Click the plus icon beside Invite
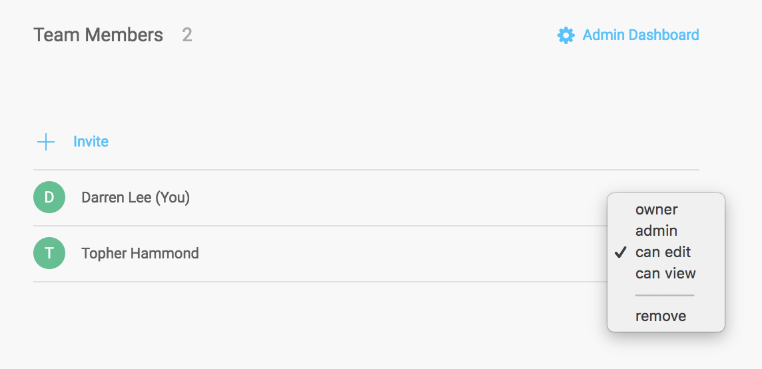762x369 pixels. [x=46, y=142]
